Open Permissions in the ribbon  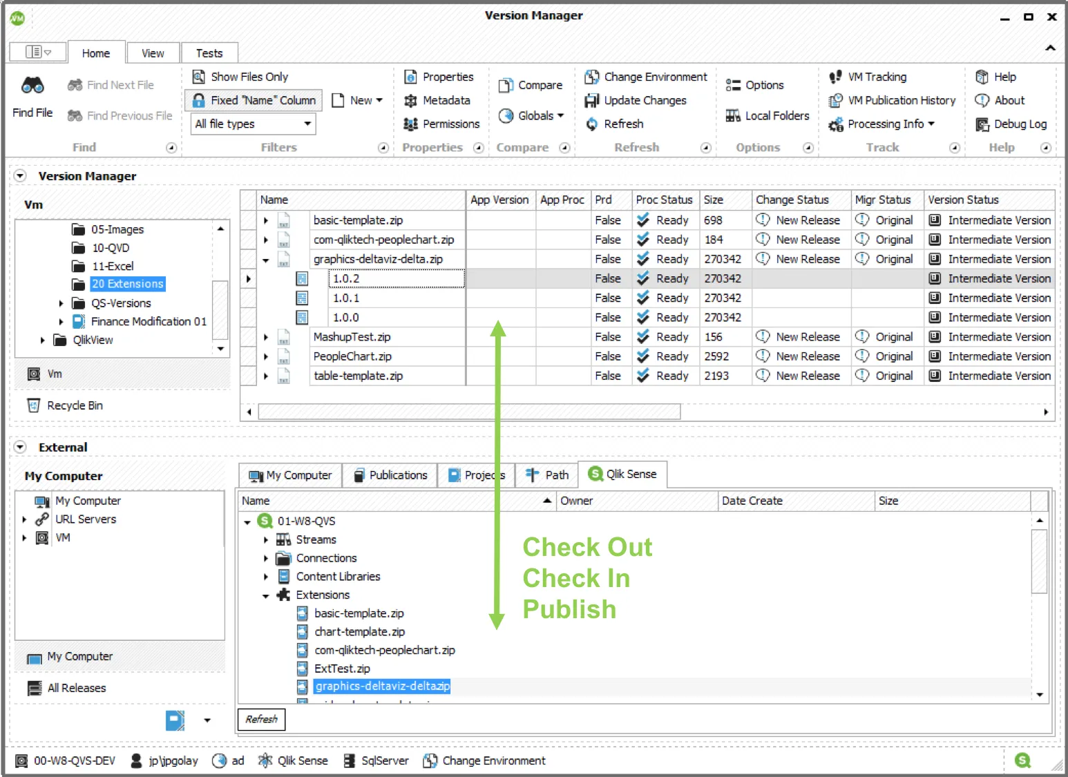[441, 124]
